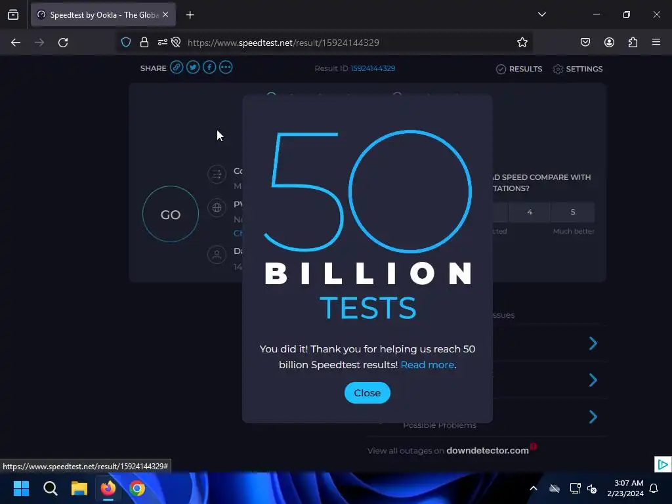
Task: Click the globe server icon
Action: coord(217,208)
